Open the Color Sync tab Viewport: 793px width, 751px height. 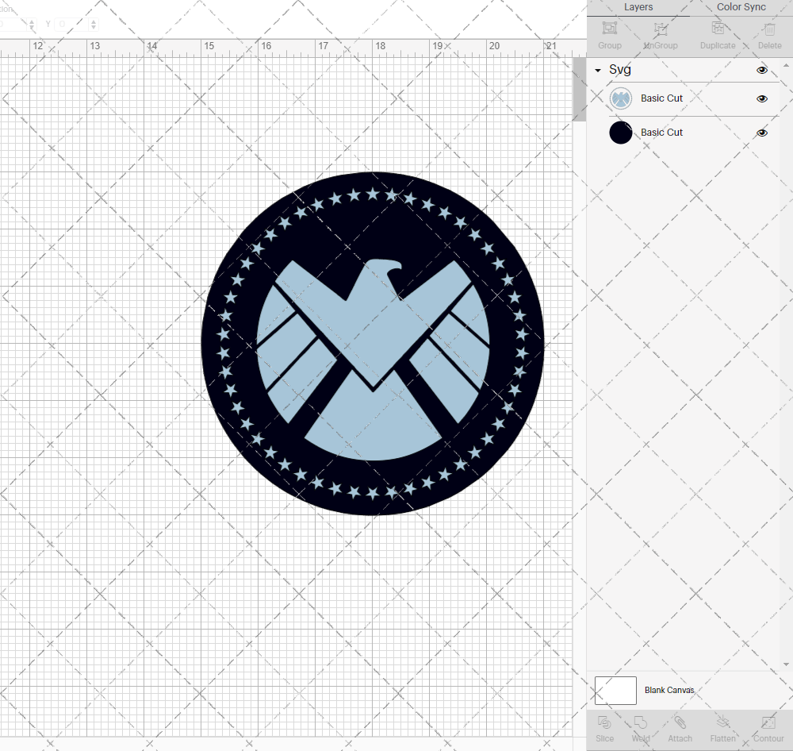741,7
